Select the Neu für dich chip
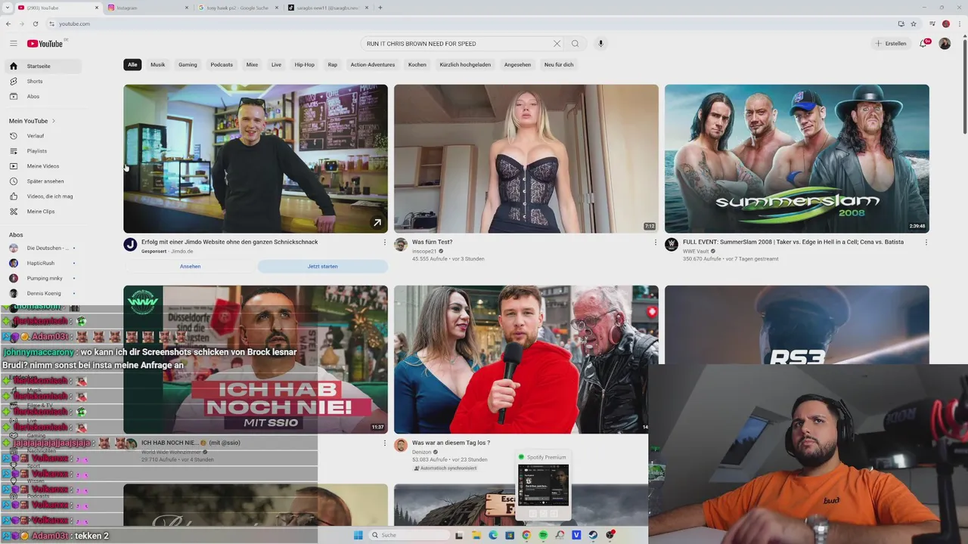Viewport: 968px width, 544px height. pos(559,65)
